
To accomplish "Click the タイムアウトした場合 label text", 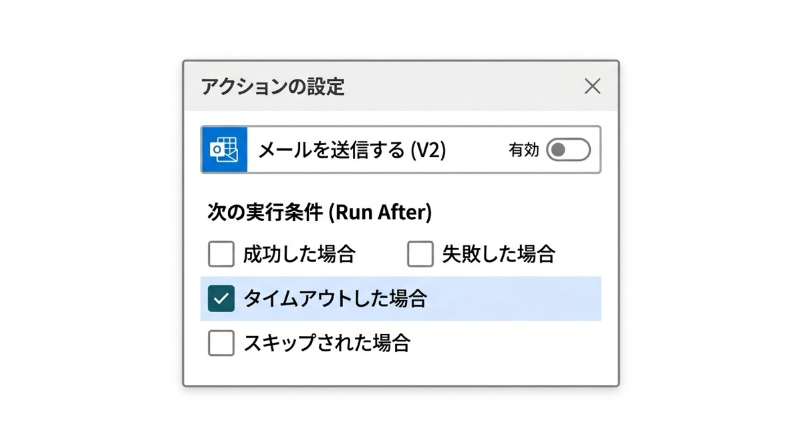I will coord(335,299).
